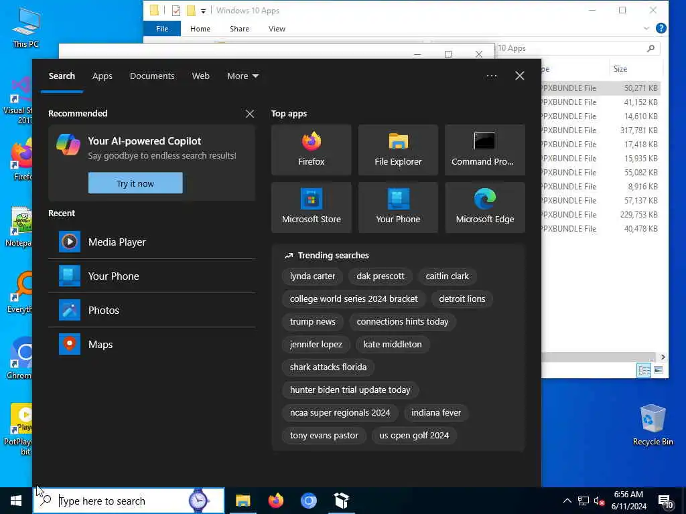The height and width of the screenshot is (514, 686).
Task: Show hidden system tray icons
Action: 567,501
